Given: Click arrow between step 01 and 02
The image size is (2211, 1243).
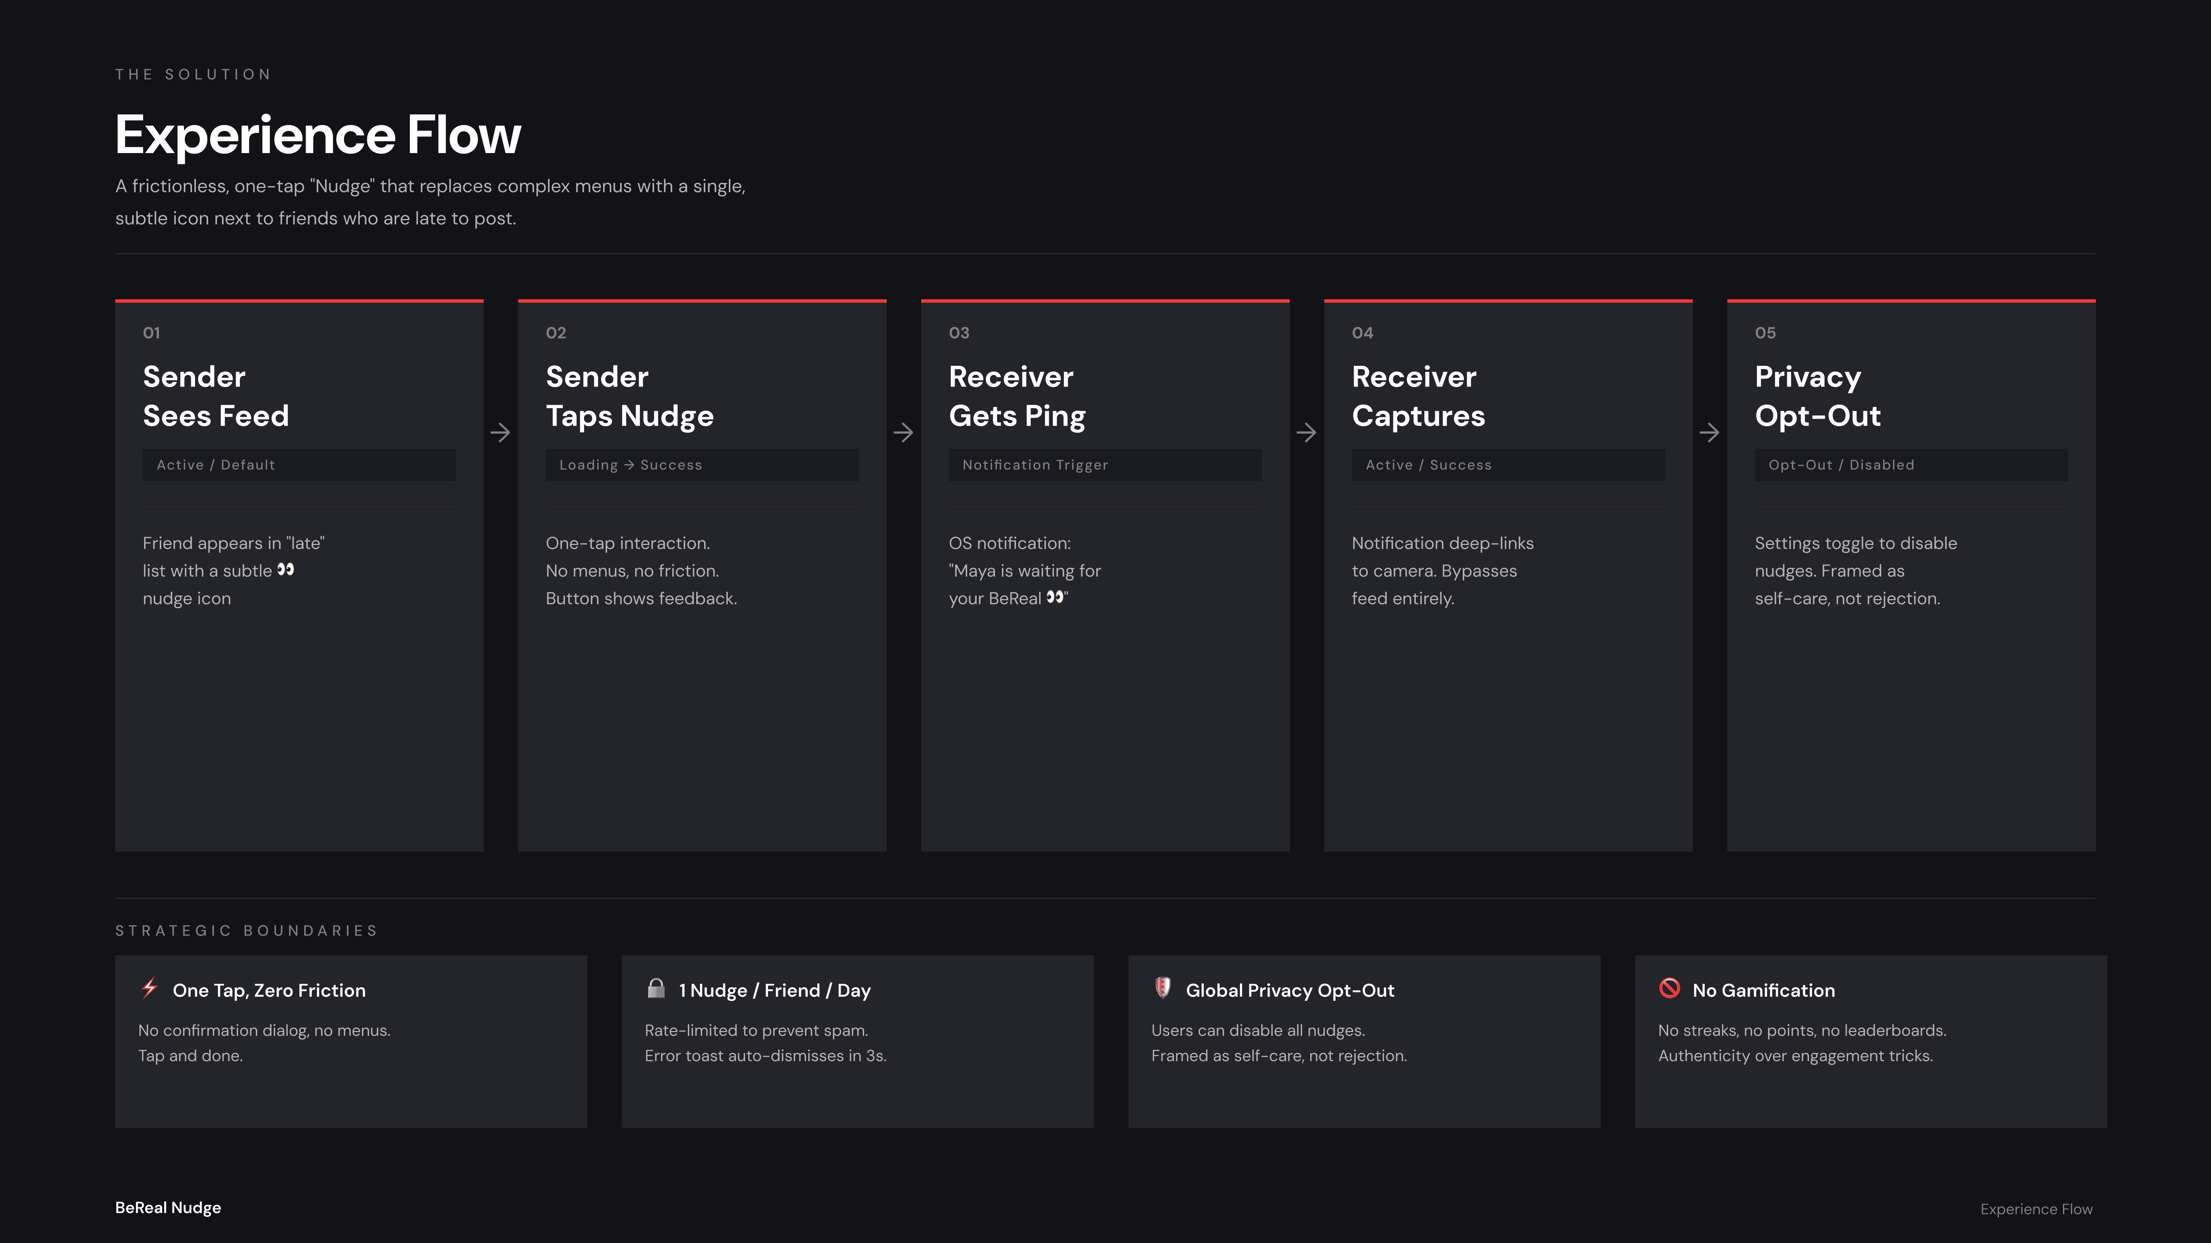Looking at the screenshot, I should (x=500, y=432).
